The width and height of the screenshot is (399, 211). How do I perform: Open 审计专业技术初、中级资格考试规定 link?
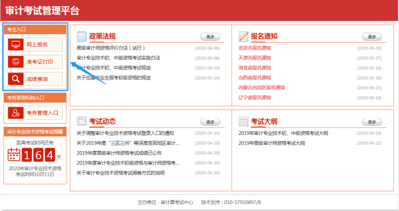tap(114, 67)
